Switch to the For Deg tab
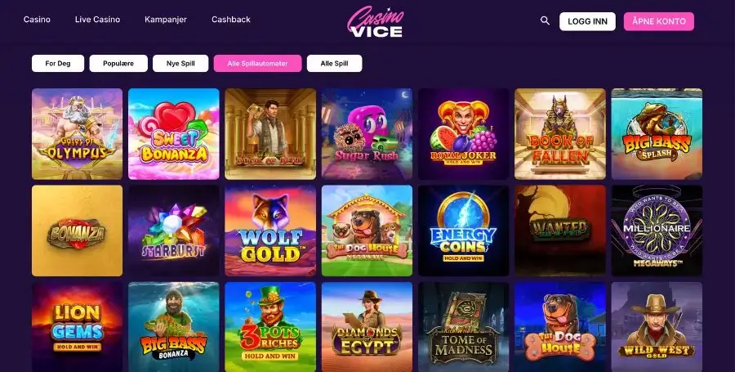The image size is (735, 372). pos(58,63)
